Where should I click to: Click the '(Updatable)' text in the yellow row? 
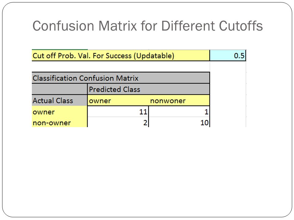point(154,56)
